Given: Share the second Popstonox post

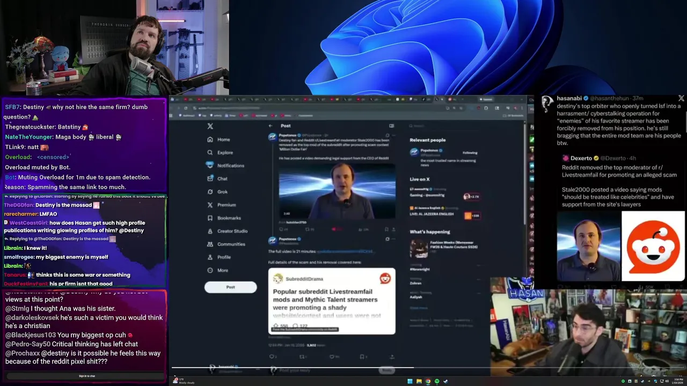Looking at the screenshot, I should pos(392,357).
